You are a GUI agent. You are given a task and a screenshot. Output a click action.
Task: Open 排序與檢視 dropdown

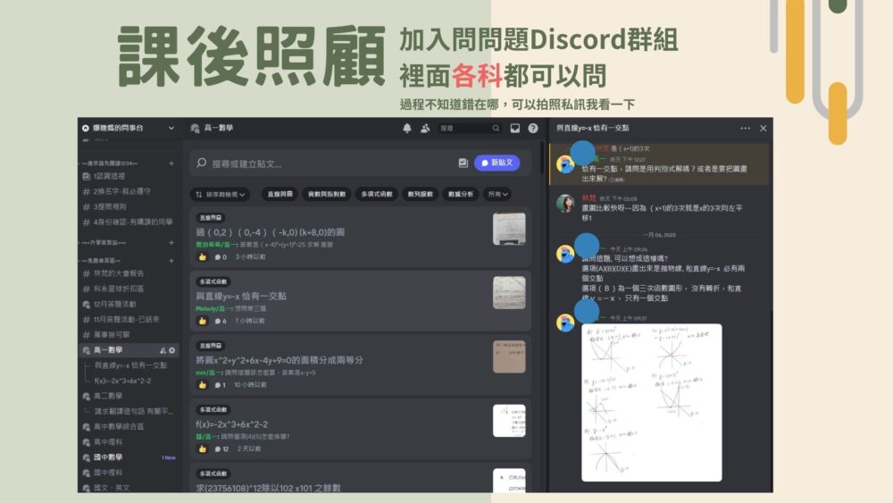(220, 194)
